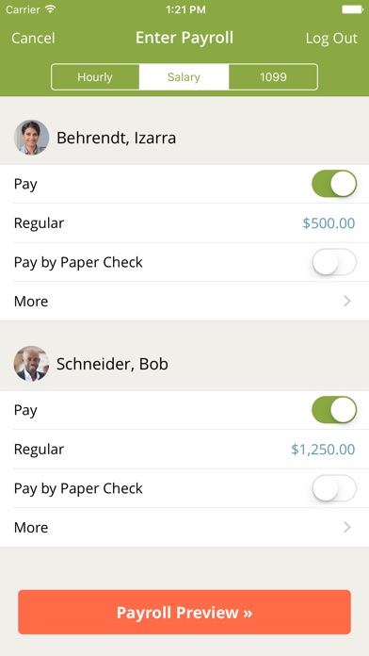Tap the Behrendt, Izarra employee name
Image resolution: width=369 pixels, height=656 pixels.
pyautogui.click(x=116, y=138)
